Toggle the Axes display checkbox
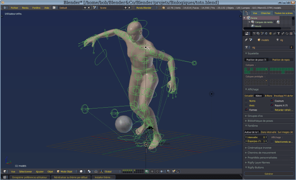Viewport: 296px width, 180px height. pyautogui.click(x=246, y=105)
